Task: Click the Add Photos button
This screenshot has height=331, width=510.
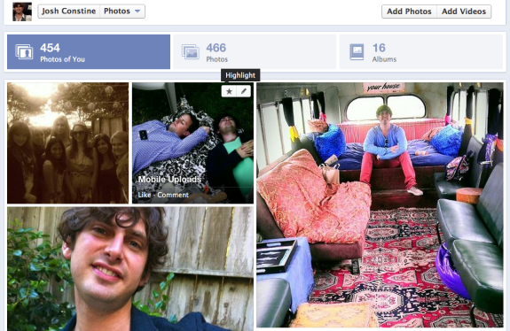Action: coord(409,12)
